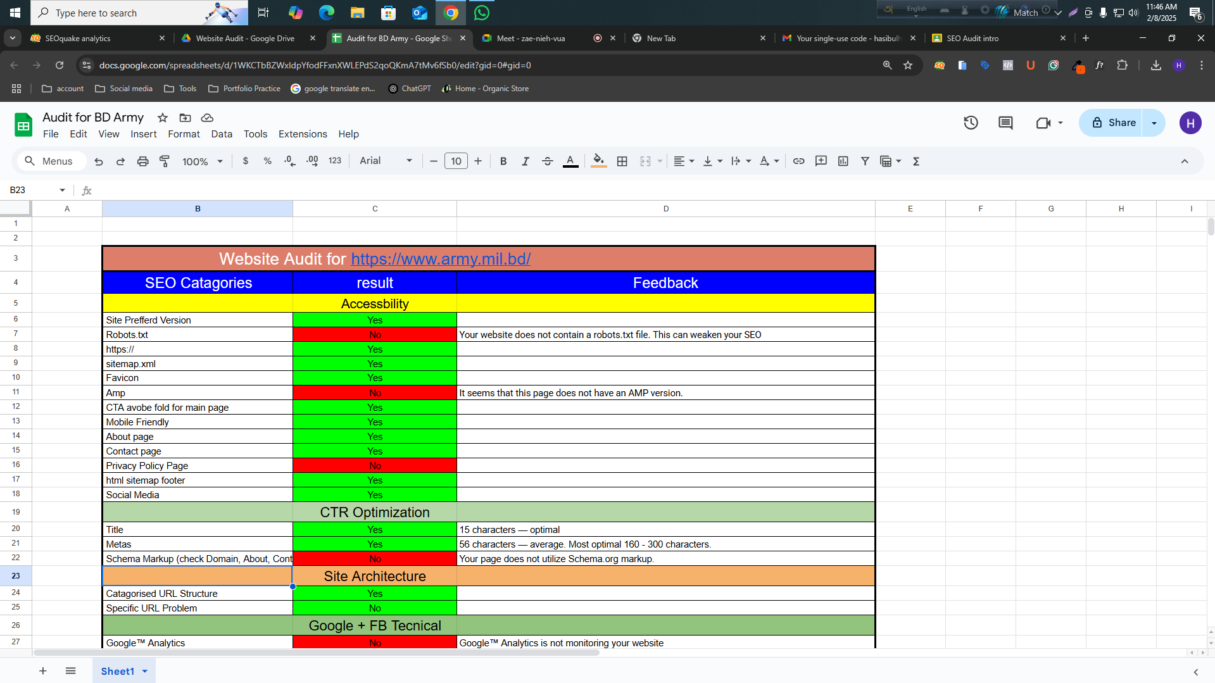Toggle italic formatting

point(525,161)
